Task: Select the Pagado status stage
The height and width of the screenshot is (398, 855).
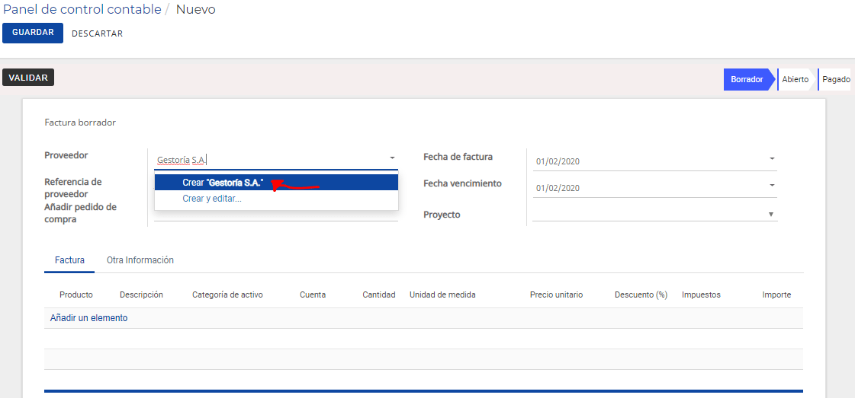Action: pyautogui.click(x=836, y=79)
